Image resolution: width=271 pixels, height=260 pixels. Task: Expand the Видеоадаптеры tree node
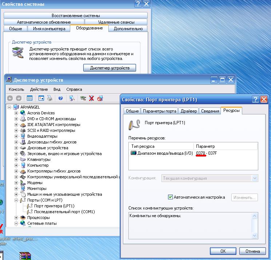pyautogui.click(x=16, y=136)
